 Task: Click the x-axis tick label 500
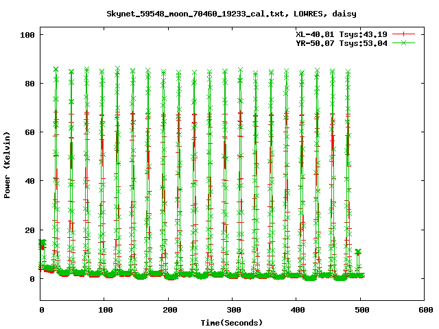point(361,310)
